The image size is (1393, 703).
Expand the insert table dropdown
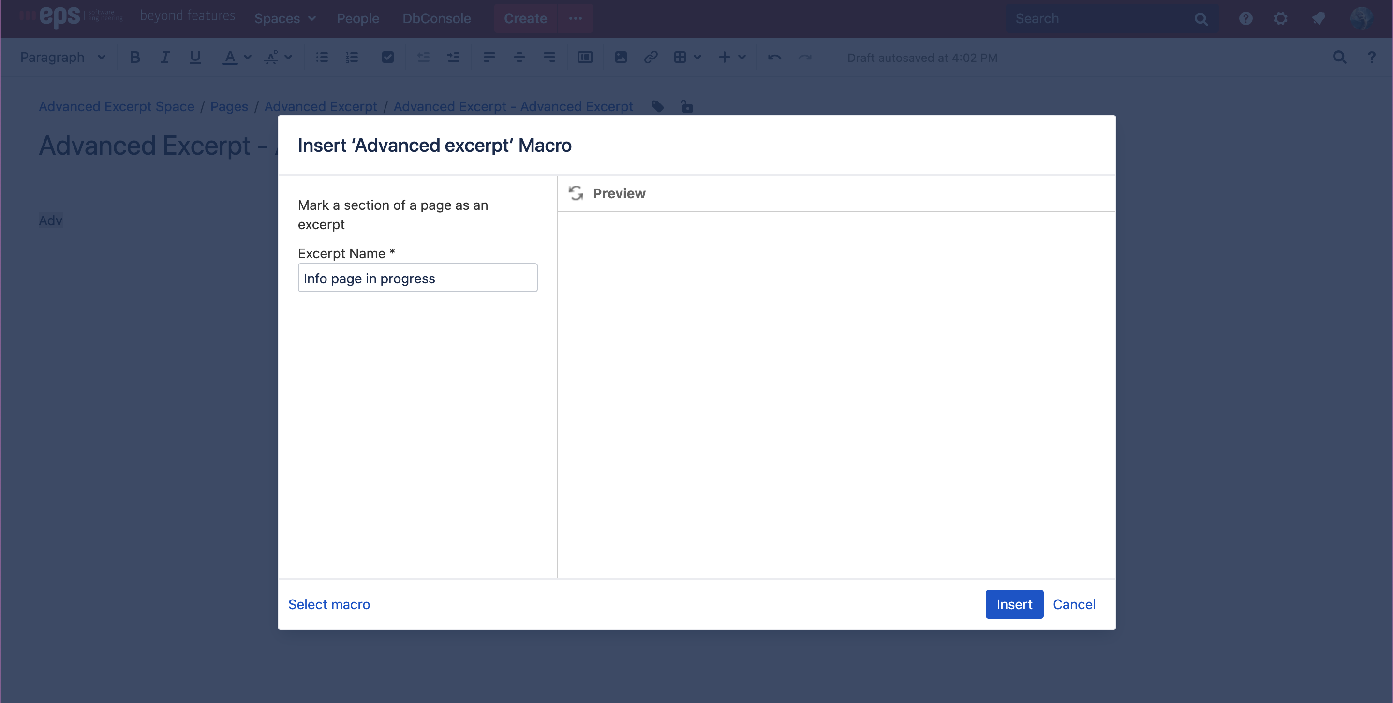[x=697, y=57]
